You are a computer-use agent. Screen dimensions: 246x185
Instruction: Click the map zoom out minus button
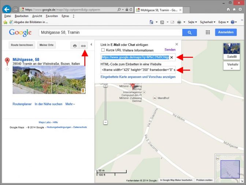[x=105, y=122]
